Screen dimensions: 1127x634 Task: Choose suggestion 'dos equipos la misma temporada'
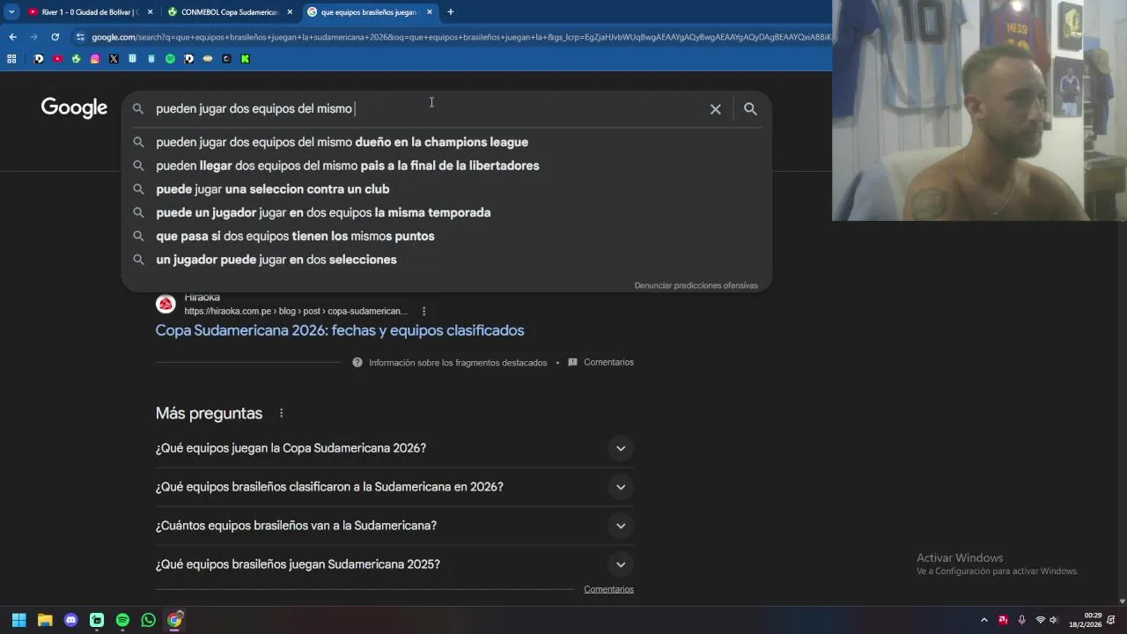click(446, 212)
